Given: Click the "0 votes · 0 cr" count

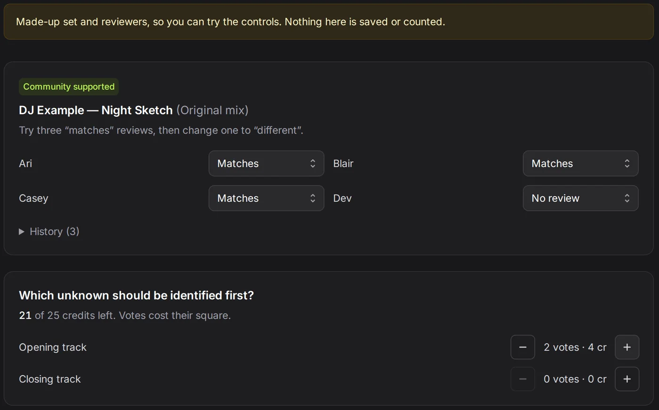Looking at the screenshot, I should coord(575,379).
